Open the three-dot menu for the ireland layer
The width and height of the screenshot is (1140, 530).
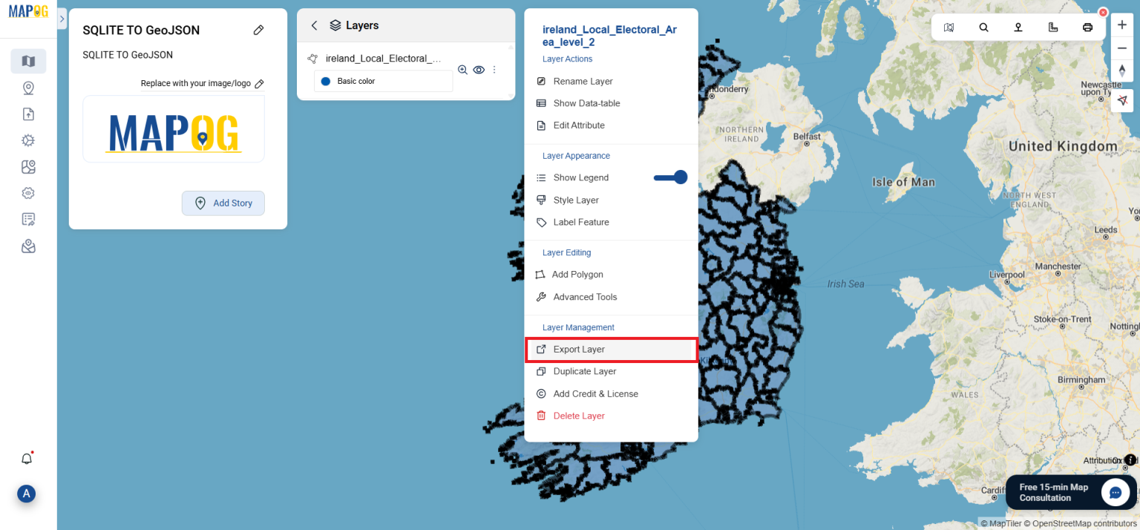[494, 70]
